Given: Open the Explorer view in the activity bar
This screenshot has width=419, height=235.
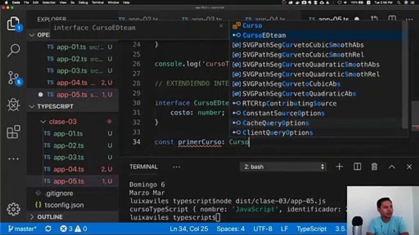Looking at the screenshot, I should (x=13, y=23).
